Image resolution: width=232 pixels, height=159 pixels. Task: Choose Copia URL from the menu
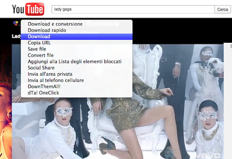pos(77,43)
